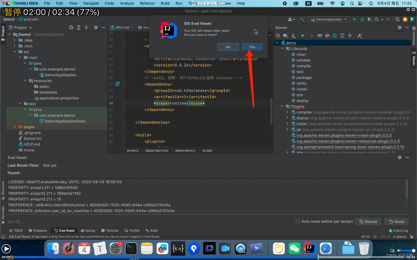Open macOS Spotlight search in menu bar
Screen dimensions: 417x260
352,3
